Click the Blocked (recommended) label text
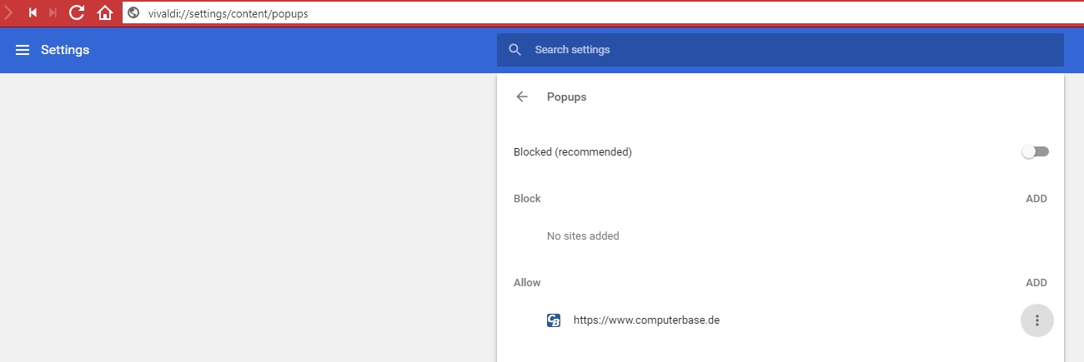The width and height of the screenshot is (1084, 362). click(572, 152)
